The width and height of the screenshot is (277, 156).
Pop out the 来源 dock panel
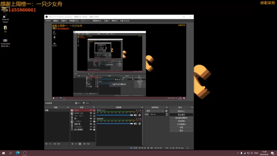pyautogui.click(x=94, y=107)
